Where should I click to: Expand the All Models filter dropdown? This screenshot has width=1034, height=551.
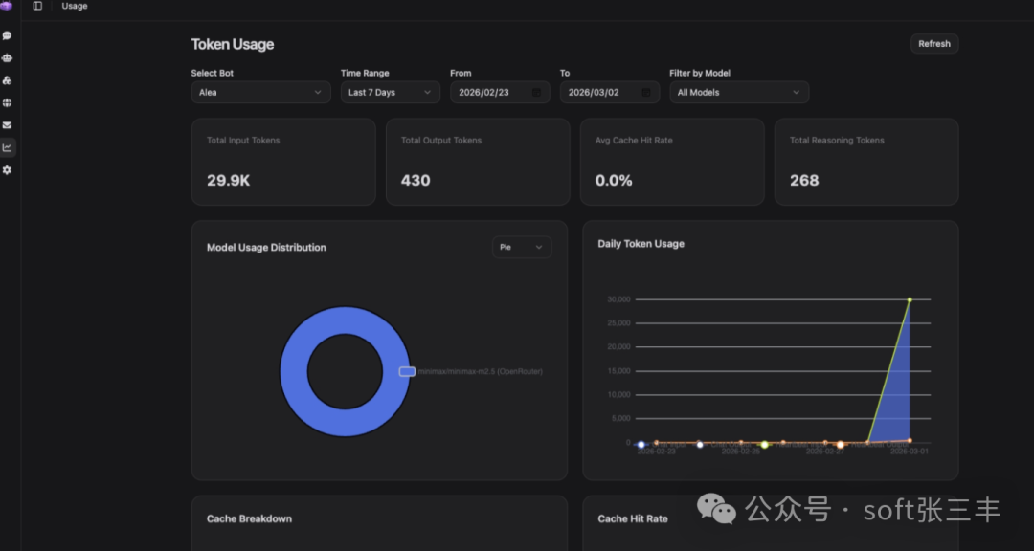(x=738, y=93)
